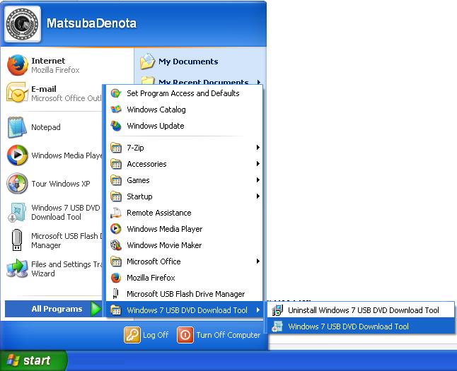Click the Log Off button

pos(146,335)
